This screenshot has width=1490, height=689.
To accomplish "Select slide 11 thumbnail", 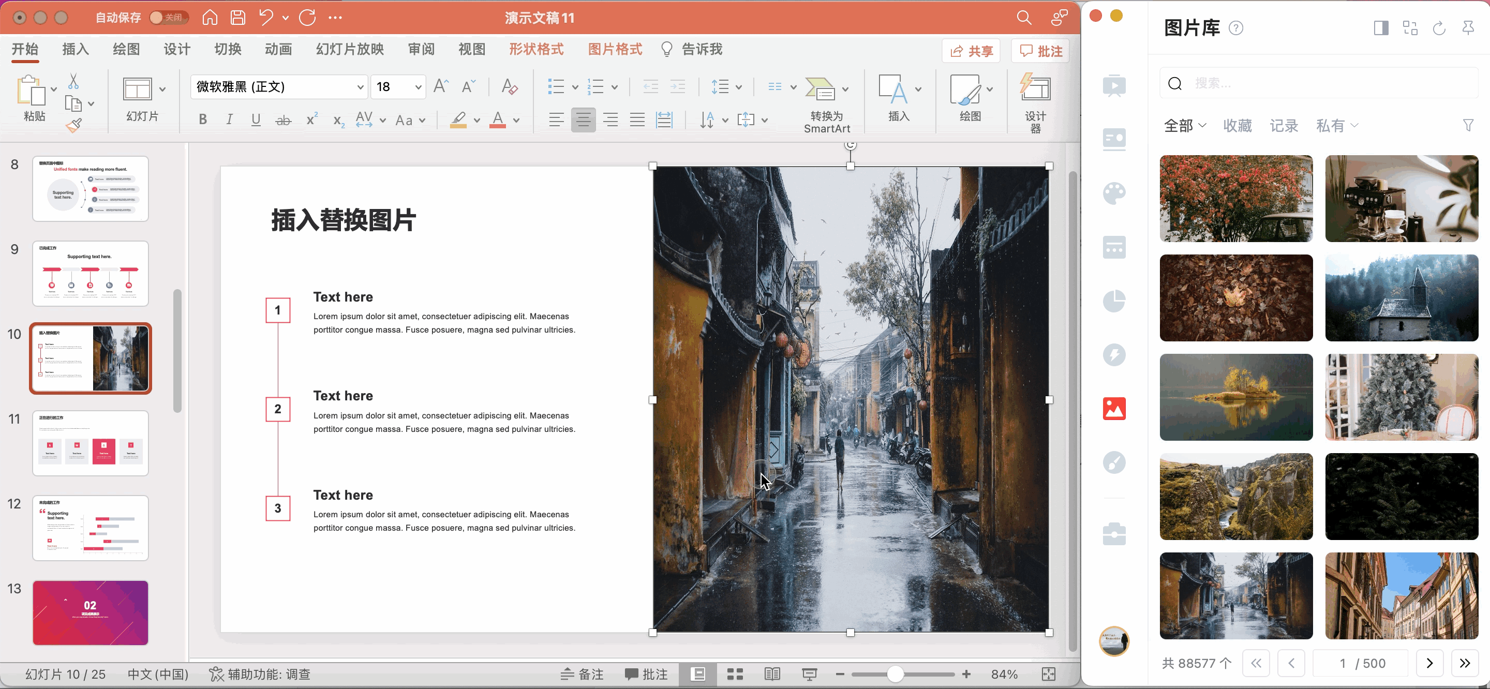I will click(x=90, y=443).
